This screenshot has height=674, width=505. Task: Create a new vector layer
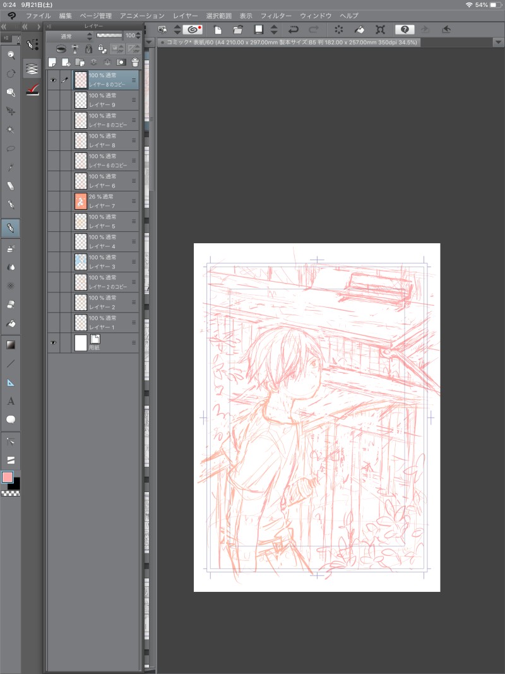coord(66,63)
